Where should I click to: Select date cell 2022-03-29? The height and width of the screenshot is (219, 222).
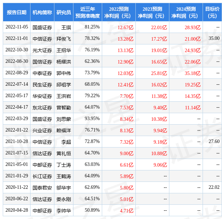(x=17, y=119)
